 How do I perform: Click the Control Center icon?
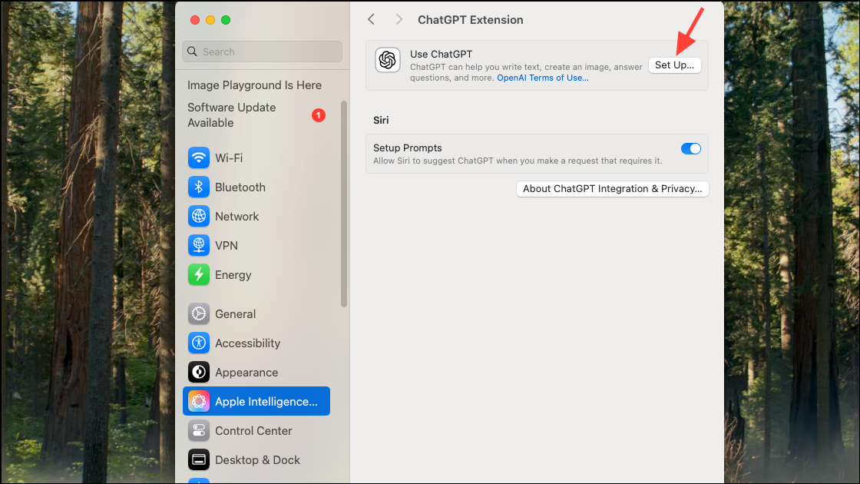[x=199, y=430]
